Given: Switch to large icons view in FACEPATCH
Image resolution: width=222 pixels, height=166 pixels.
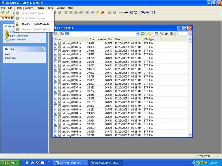Looking at the screenshot, I should [161, 34].
